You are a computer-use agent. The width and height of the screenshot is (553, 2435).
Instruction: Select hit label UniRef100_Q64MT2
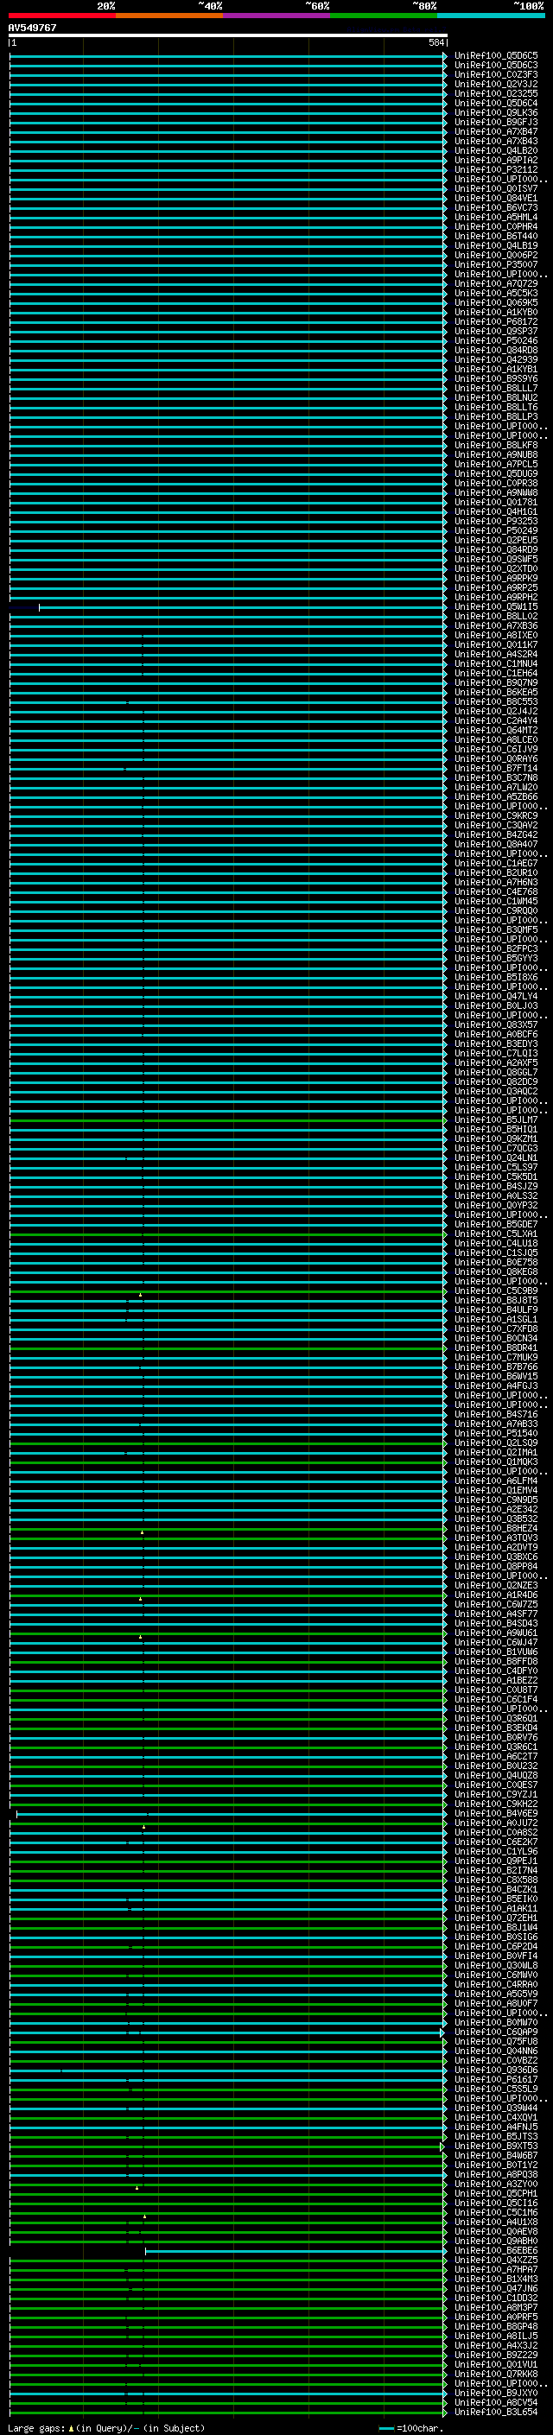tap(496, 731)
